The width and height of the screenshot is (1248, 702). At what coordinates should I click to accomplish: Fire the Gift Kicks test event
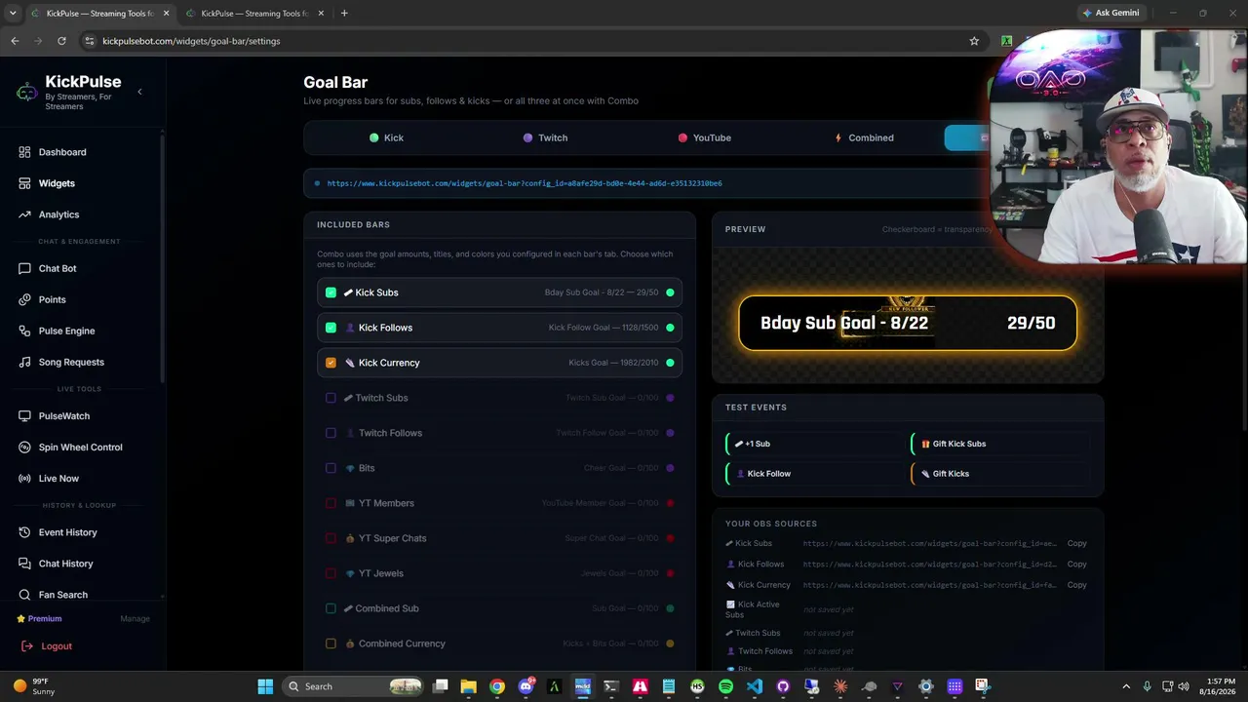pos(999,474)
